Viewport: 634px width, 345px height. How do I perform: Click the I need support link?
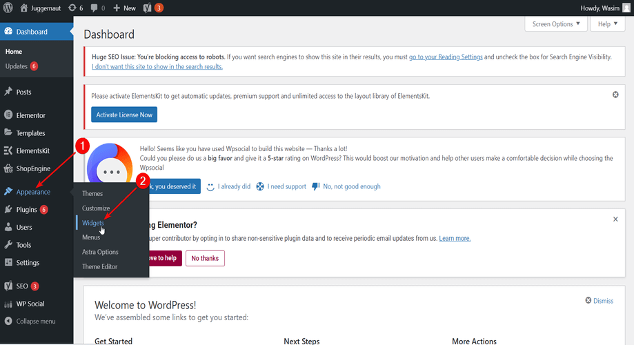coord(287,186)
